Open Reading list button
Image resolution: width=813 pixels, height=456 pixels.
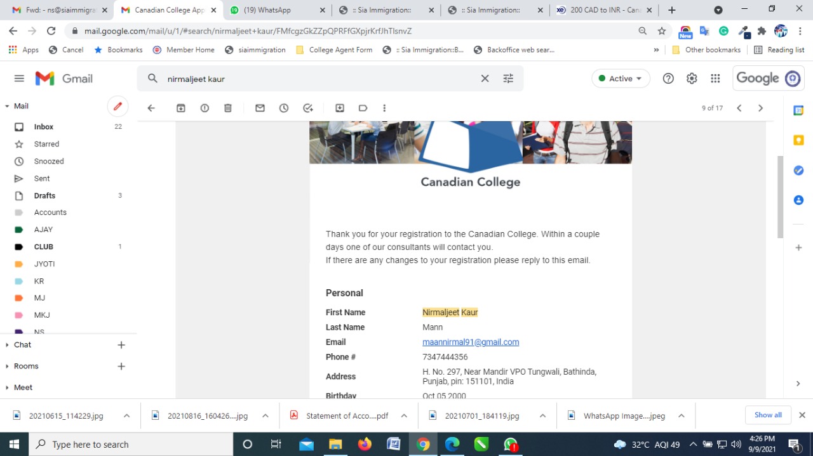779,49
